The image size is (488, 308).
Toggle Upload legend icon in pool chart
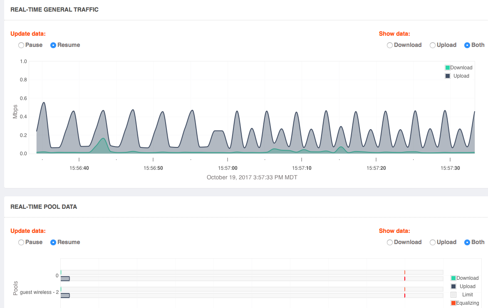point(453,286)
